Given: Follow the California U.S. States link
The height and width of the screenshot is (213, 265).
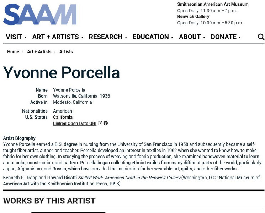Looking at the screenshot, I should point(63,117).
